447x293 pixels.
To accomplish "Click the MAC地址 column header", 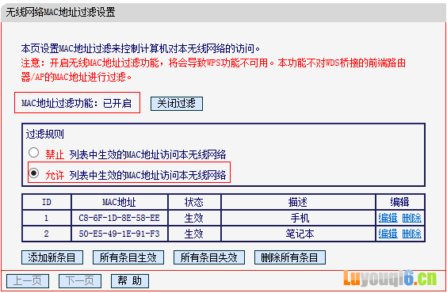I will click(x=120, y=202).
